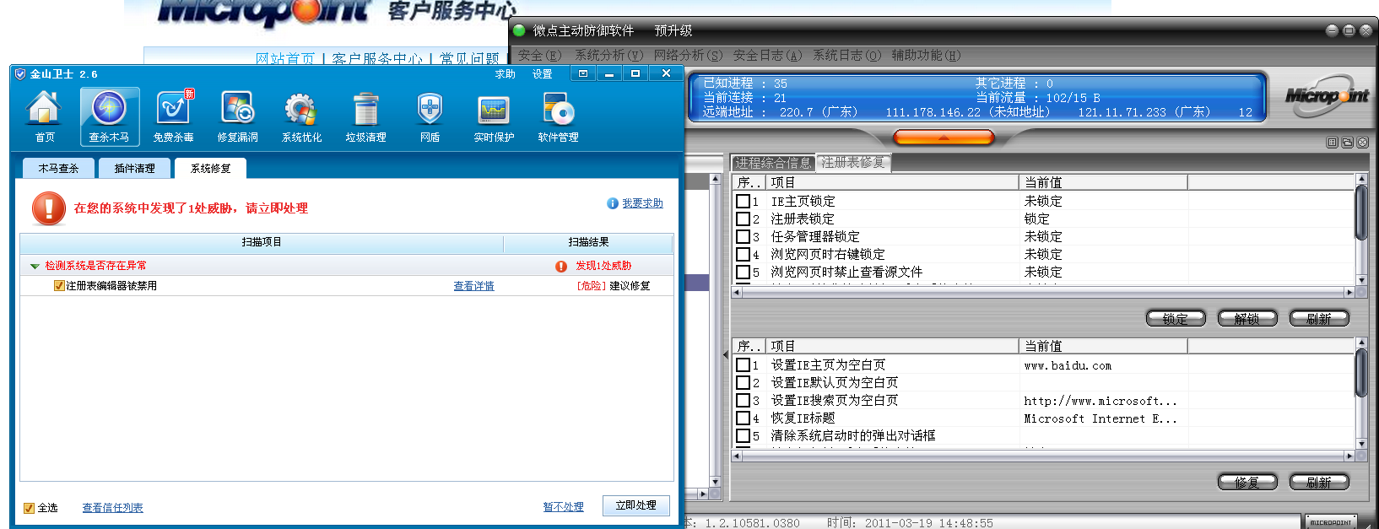Click the vertical scrollbar of the lock list
The image size is (1379, 529).
click(x=1361, y=229)
